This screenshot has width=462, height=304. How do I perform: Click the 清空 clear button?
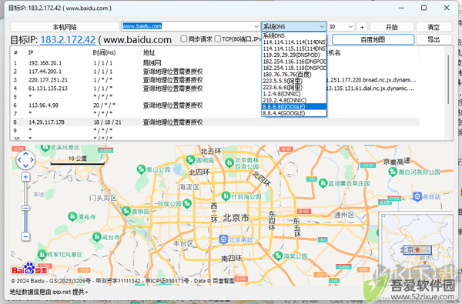point(434,27)
